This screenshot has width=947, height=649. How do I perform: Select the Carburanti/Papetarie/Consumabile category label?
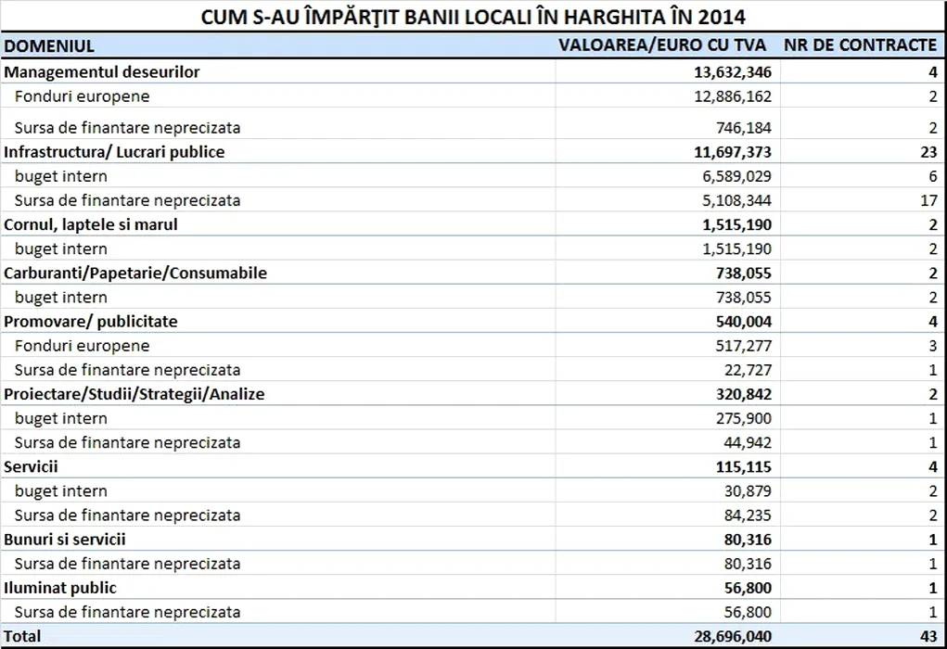135,273
